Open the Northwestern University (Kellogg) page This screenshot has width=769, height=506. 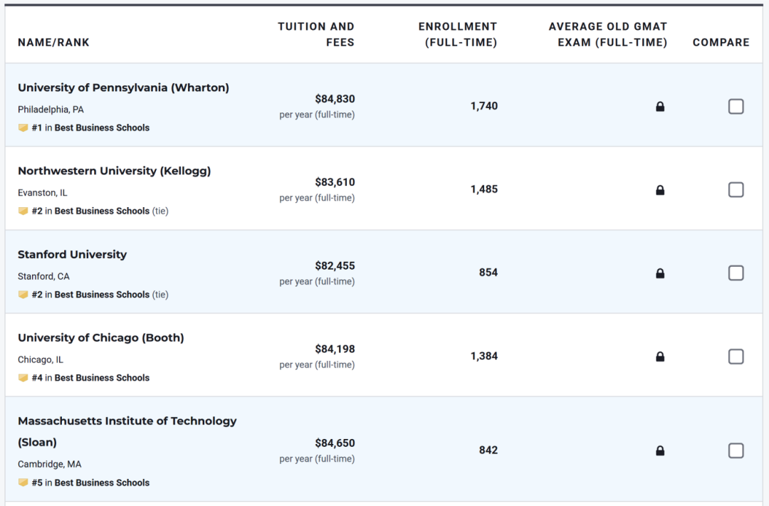[x=114, y=172]
